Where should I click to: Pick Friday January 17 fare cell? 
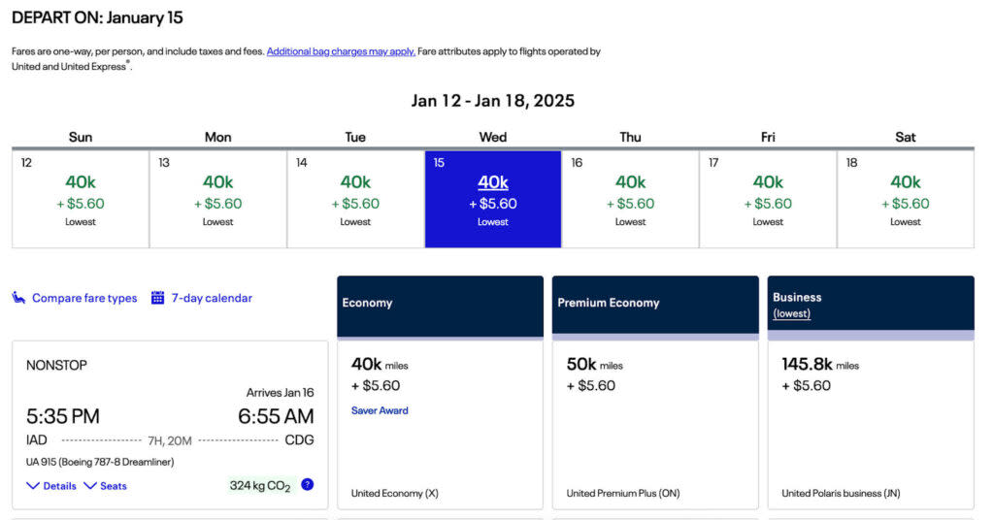click(x=768, y=200)
